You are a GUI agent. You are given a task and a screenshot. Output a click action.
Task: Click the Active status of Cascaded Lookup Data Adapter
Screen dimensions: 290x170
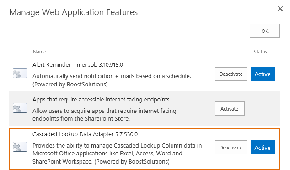263,147
